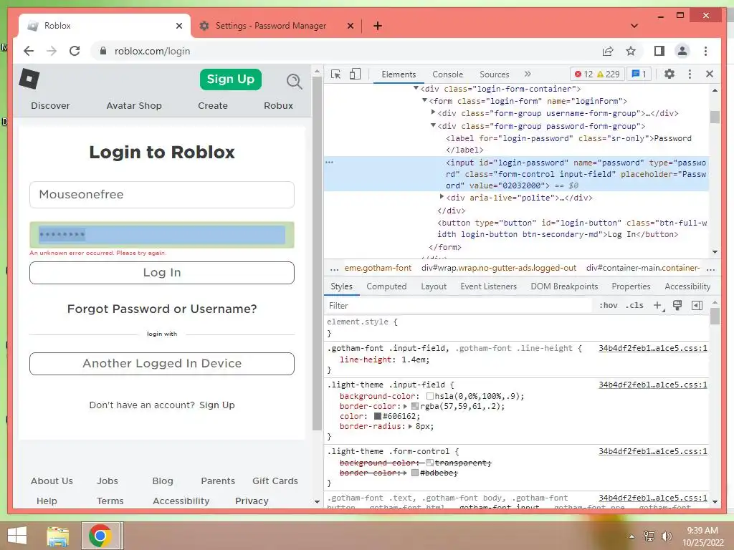Click the browser forward arrow
734x550 pixels.
pyautogui.click(x=52, y=51)
